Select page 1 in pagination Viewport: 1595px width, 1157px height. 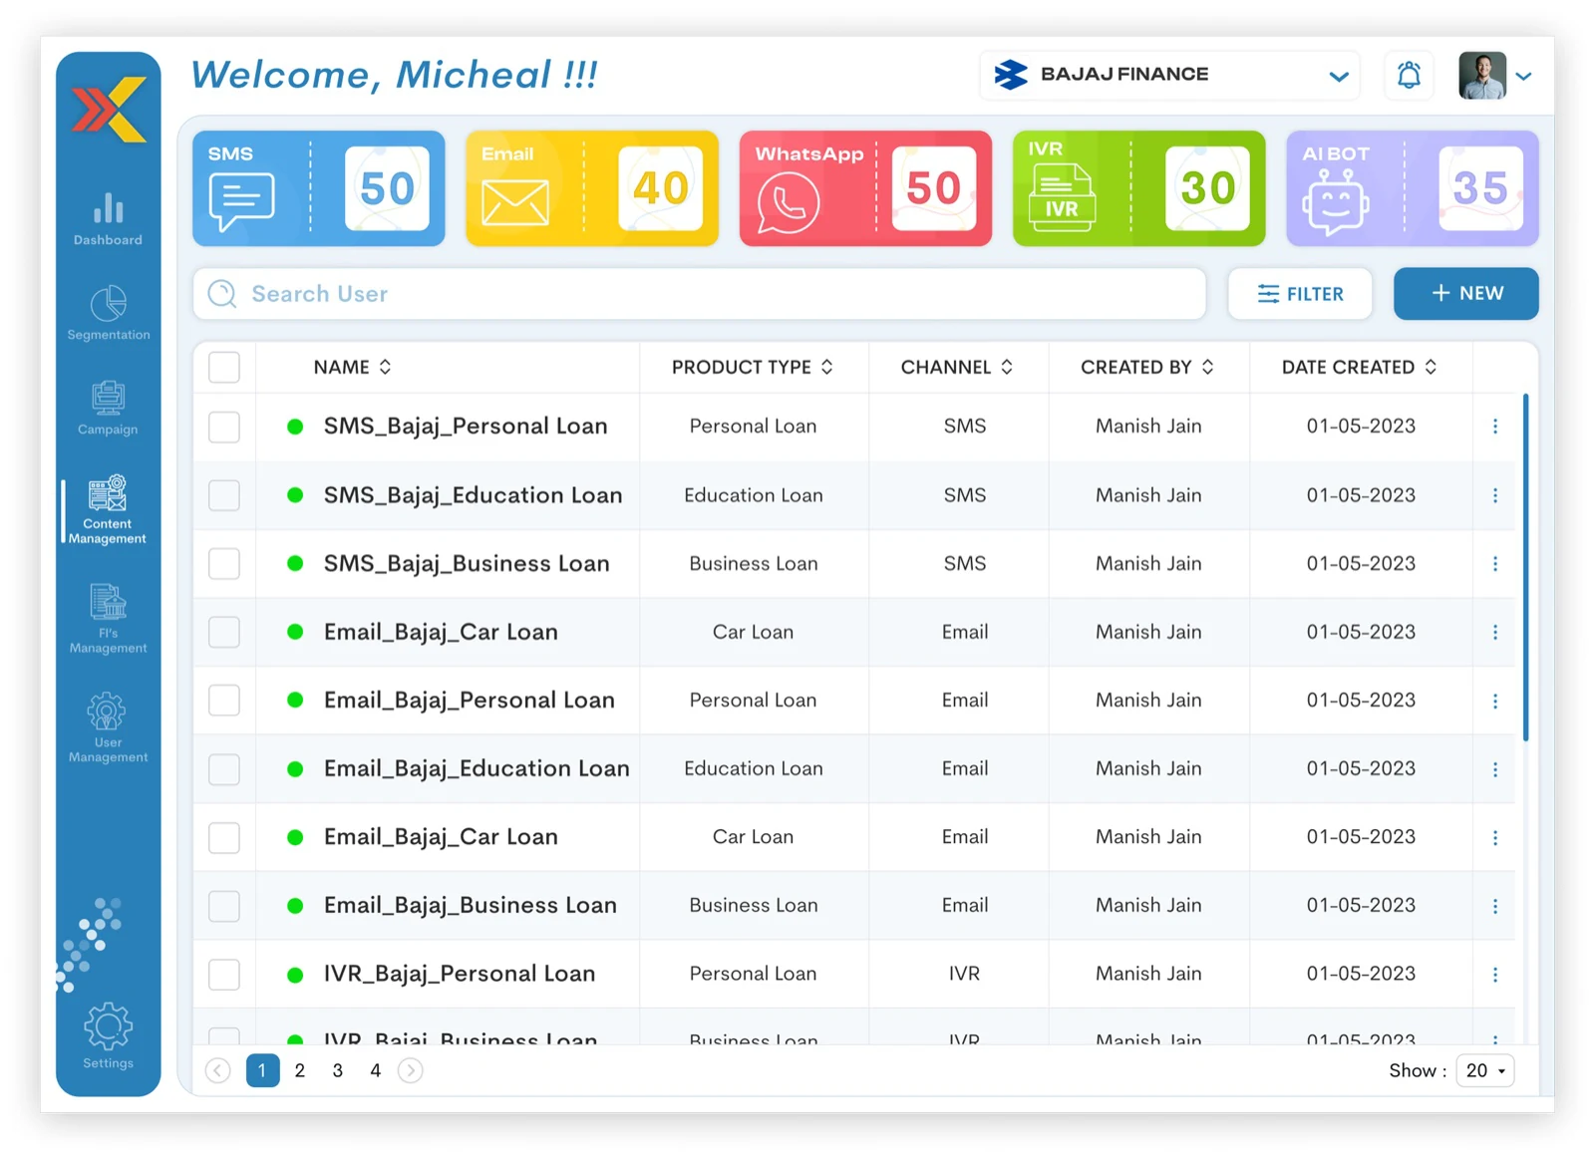262,1070
